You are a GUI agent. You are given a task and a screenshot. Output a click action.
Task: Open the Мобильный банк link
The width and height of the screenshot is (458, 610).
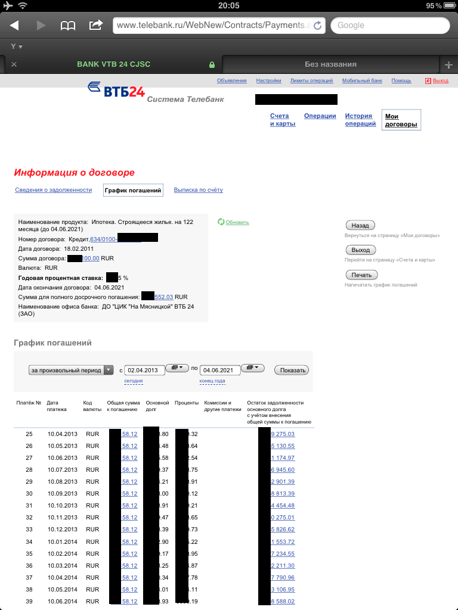(362, 80)
